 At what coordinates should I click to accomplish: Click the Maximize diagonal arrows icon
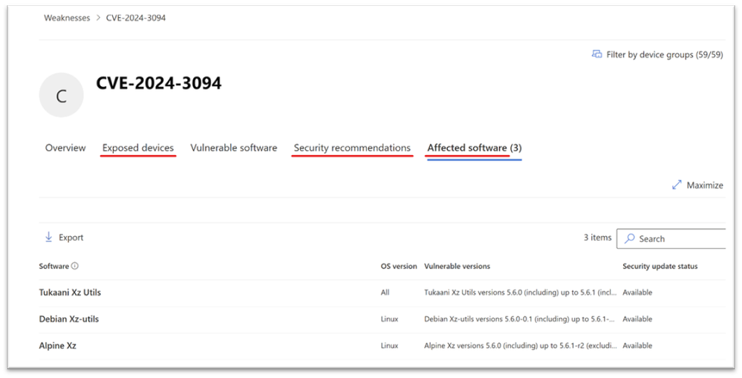[x=677, y=185]
